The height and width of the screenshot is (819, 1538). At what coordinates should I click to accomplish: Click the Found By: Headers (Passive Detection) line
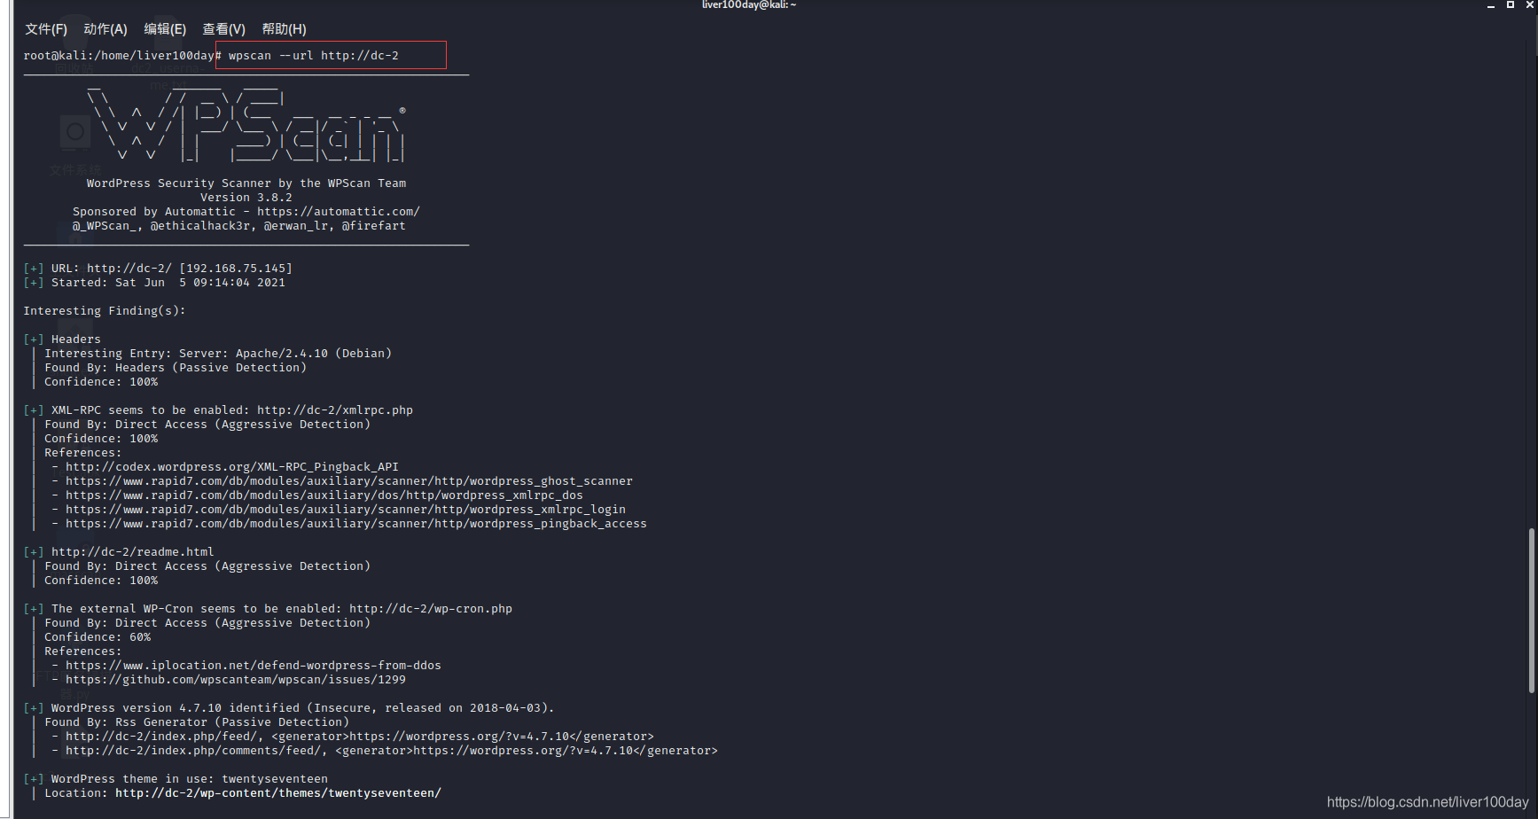point(176,367)
